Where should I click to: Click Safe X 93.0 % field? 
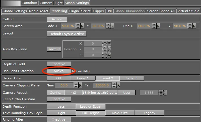68,26
